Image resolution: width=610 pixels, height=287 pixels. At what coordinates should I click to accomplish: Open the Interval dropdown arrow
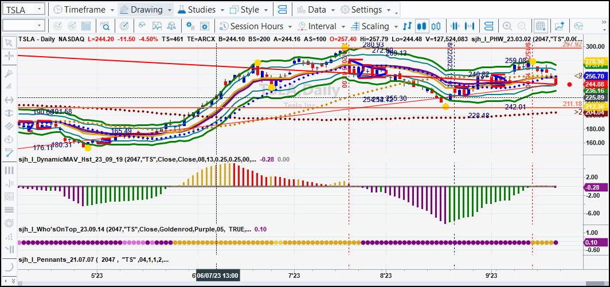click(343, 26)
